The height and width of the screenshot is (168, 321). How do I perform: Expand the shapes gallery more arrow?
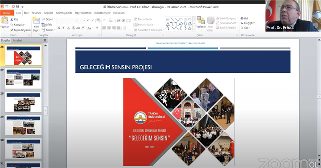point(194,29)
